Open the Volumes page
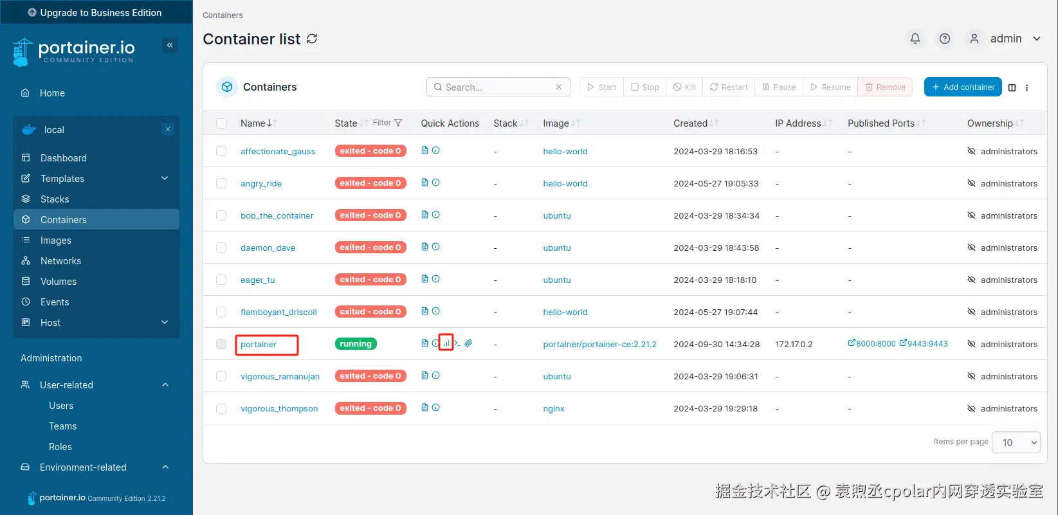 tap(59, 282)
